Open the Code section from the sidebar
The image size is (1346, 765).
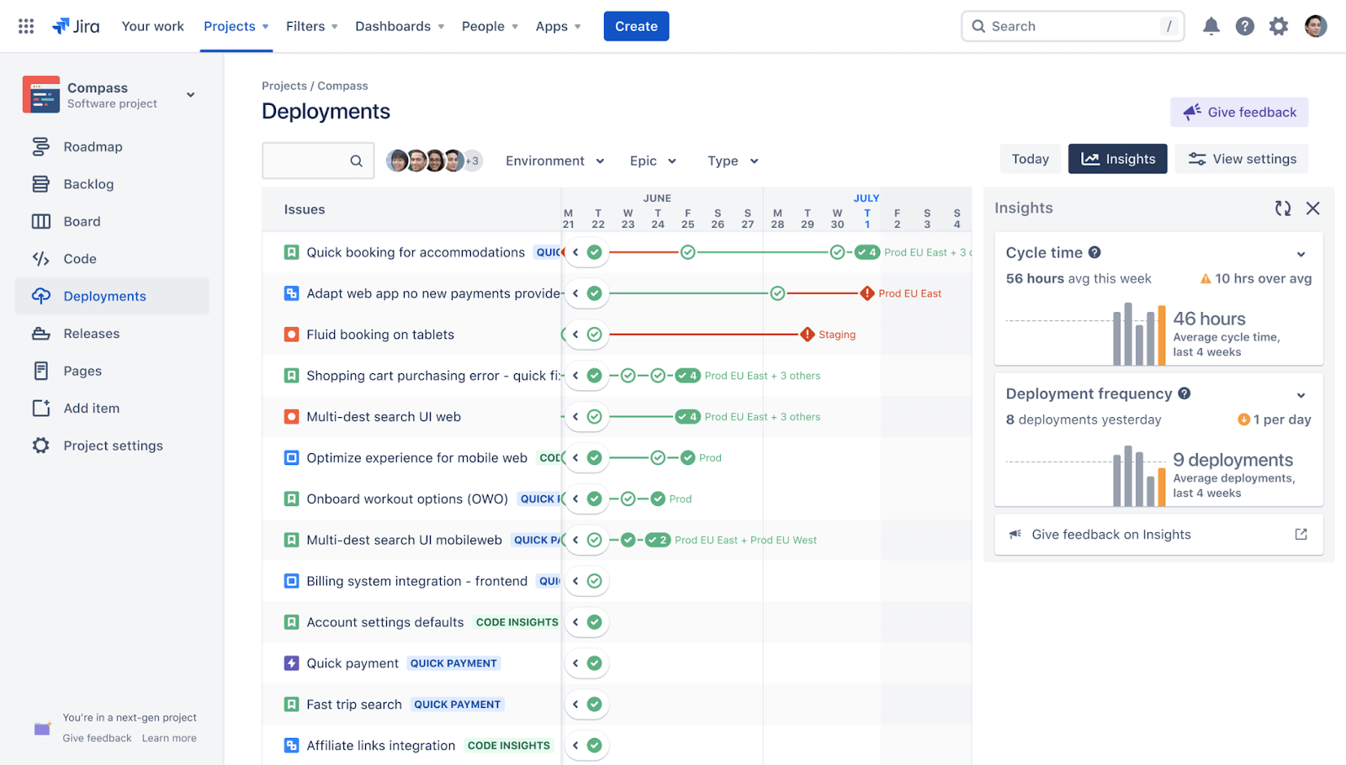(x=81, y=258)
